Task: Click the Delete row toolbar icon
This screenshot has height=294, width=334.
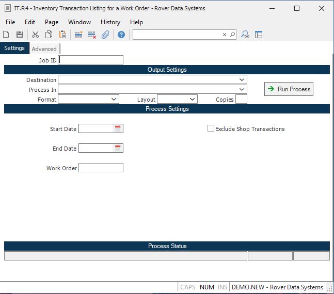Action: (92, 35)
